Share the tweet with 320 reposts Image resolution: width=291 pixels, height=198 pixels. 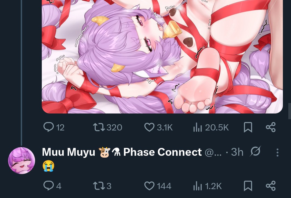point(271,127)
